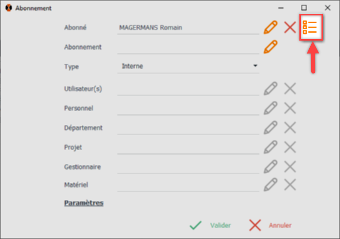Clear the Département field
Image resolution: width=340 pixels, height=239 pixels.
(x=290, y=127)
